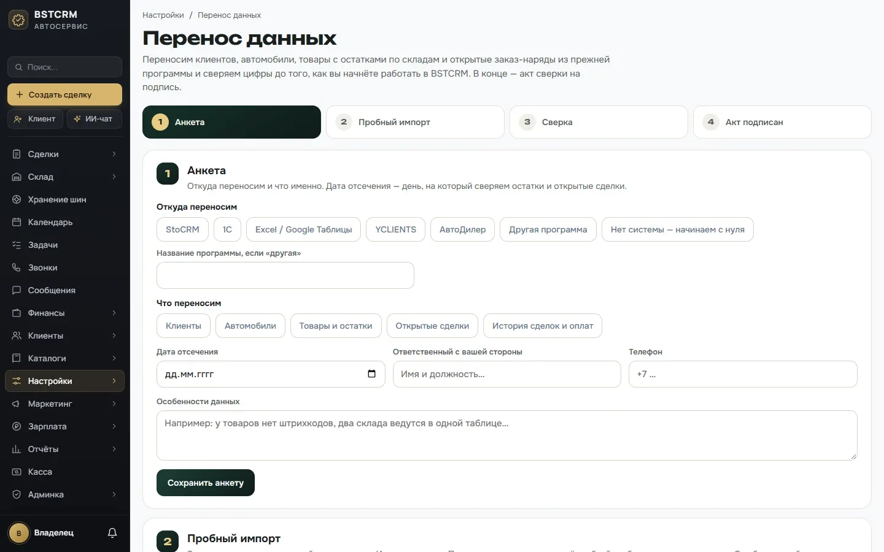Viewport: 884px width, 552px height.
Task: Click the Сохранить анкету button
Action: (x=206, y=483)
